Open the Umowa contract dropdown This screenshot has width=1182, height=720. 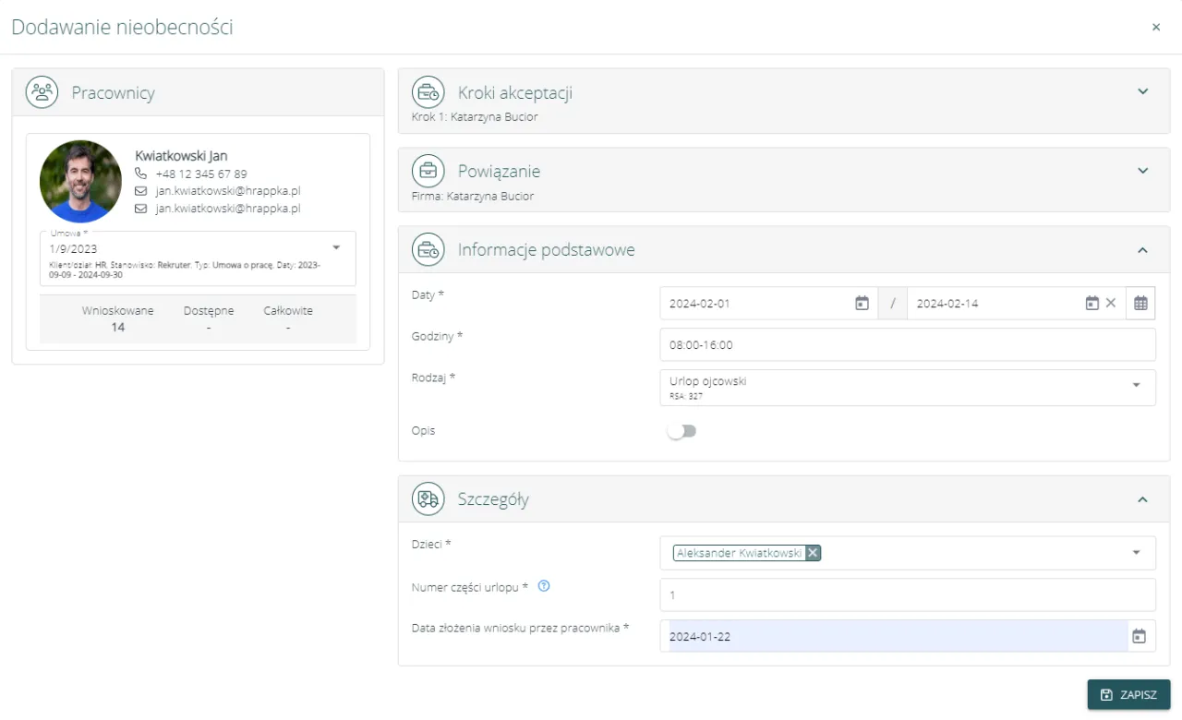[336, 247]
